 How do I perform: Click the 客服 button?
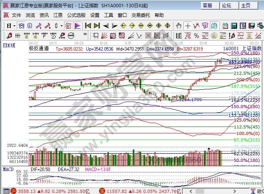(x=208, y=5)
